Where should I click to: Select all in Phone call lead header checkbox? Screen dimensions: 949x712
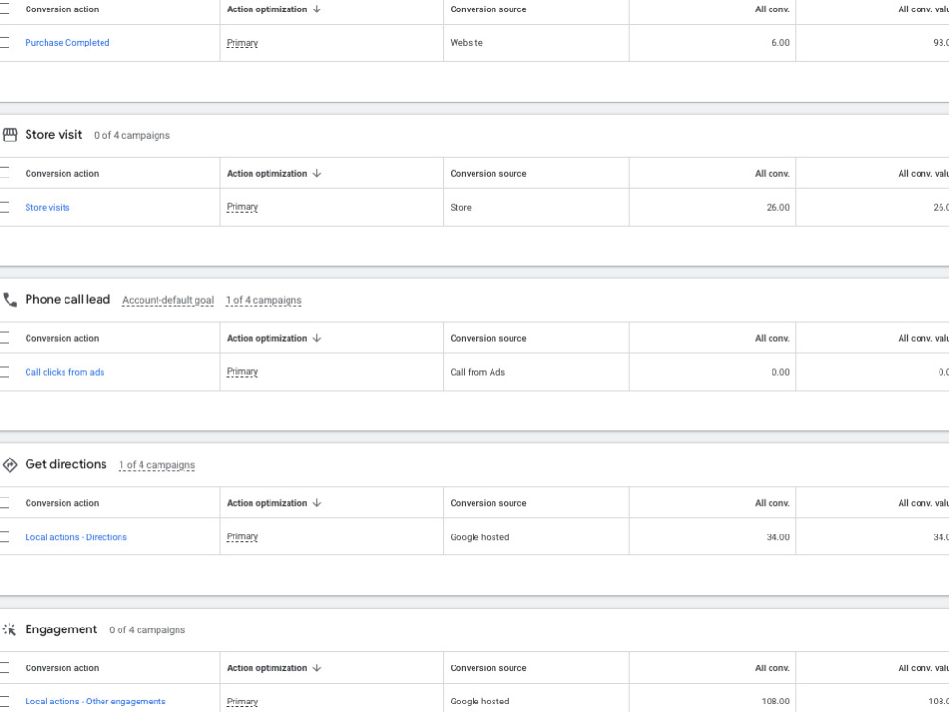click(4, 338)
